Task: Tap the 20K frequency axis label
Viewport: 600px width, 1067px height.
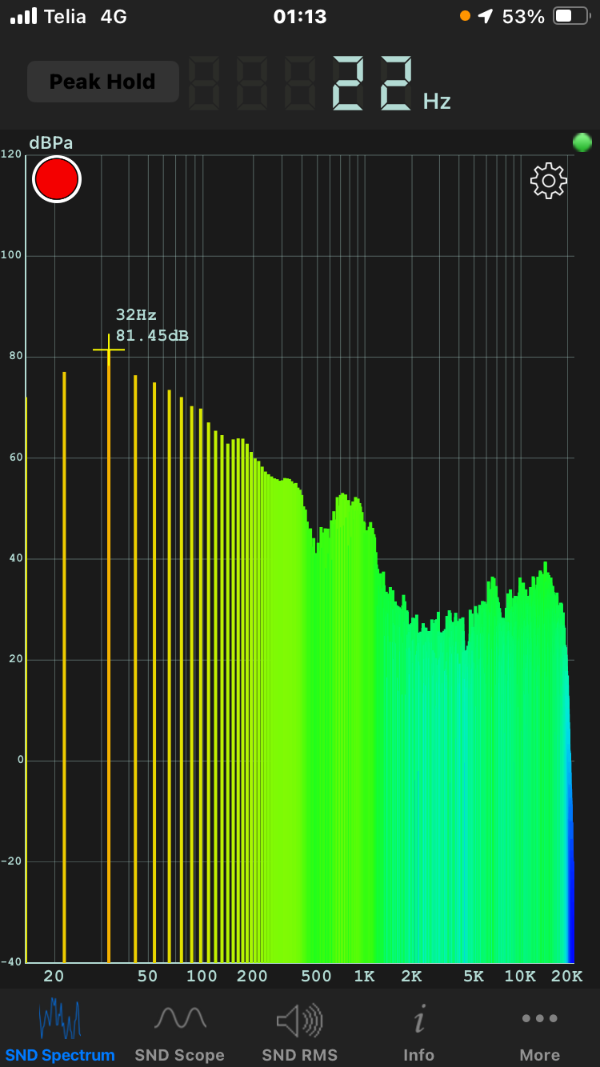Action: [566, 976]
